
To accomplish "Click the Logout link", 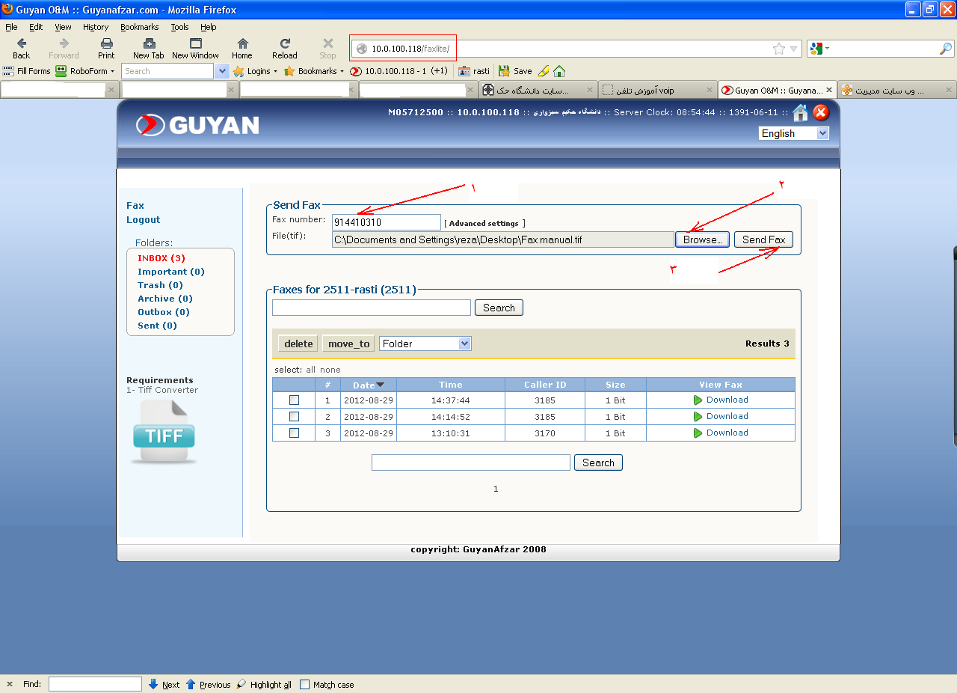I will pos(144,220).
